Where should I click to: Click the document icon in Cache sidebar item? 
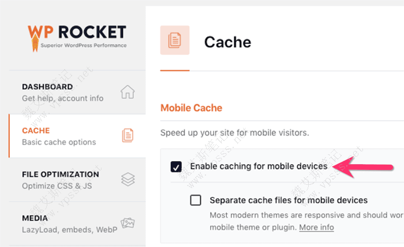pos(128,136)
